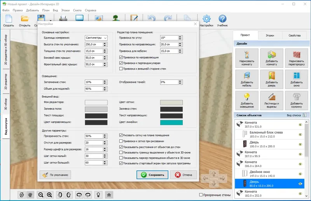The width and height of the screenshot is (311, 201).
Task: Toggle Прозрачные стены checkbox
Action: click(201, 195)
